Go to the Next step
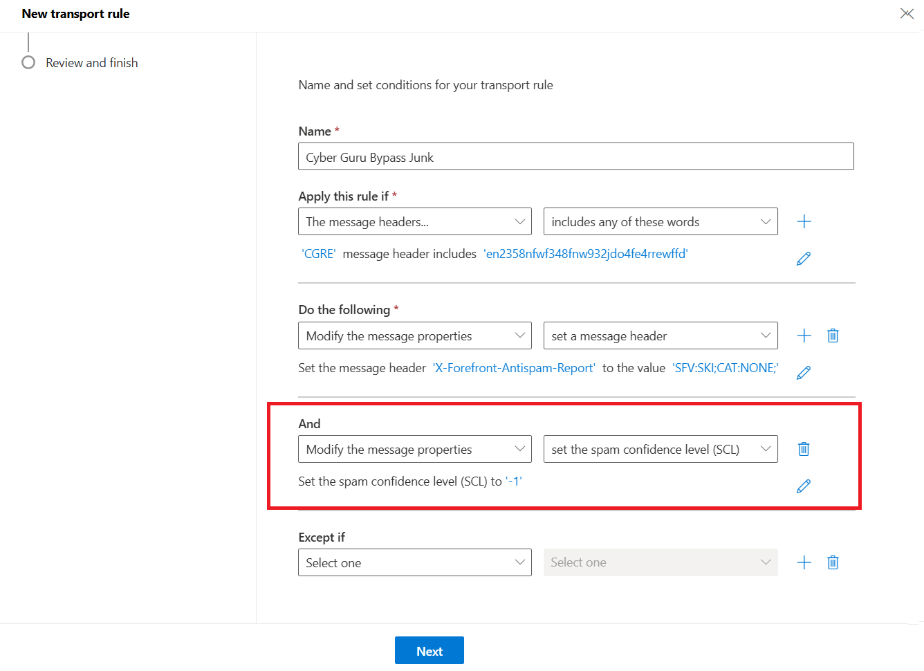The width and height of the screenshot is (924, 671). tap(429, 651)
